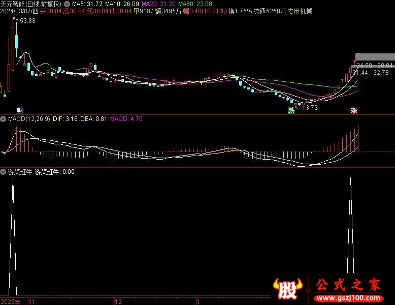Click the 专用机械 industry sector label
The width and height of the screenshot is (395, 305).
[300, 11]
